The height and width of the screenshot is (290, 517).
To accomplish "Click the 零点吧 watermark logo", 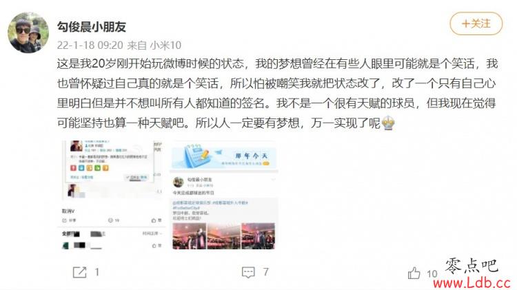I will point(472,266).
